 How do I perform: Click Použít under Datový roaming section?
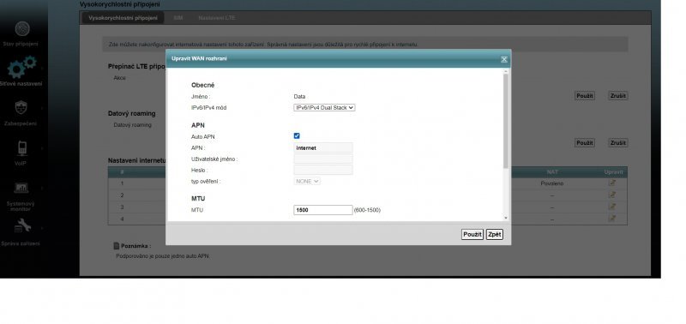tap(585, 143)
